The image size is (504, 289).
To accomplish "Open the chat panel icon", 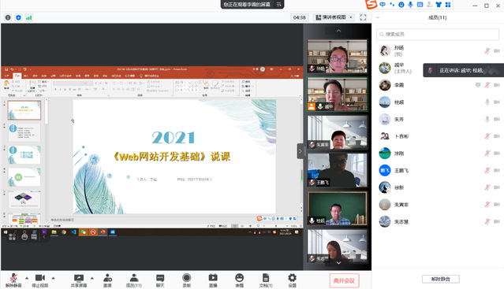I will 160,280.
